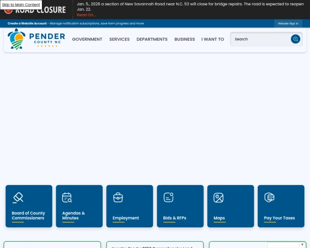Click the Skip to Main Content link
Screen dimensions: 310x248
click(21, 5)
